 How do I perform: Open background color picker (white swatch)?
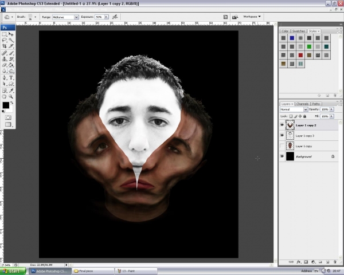pos(11,109)
